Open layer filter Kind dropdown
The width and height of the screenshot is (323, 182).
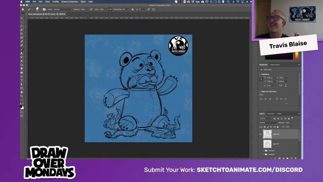pyautogui.click(x=266, y=119)
